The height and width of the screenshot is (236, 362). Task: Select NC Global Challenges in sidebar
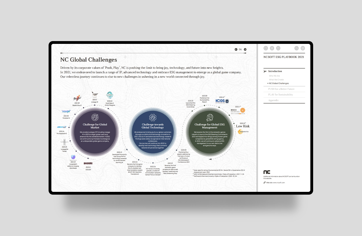coord(279,83)
